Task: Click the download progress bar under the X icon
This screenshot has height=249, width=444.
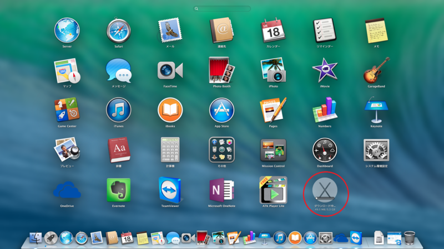Action: 325,198
